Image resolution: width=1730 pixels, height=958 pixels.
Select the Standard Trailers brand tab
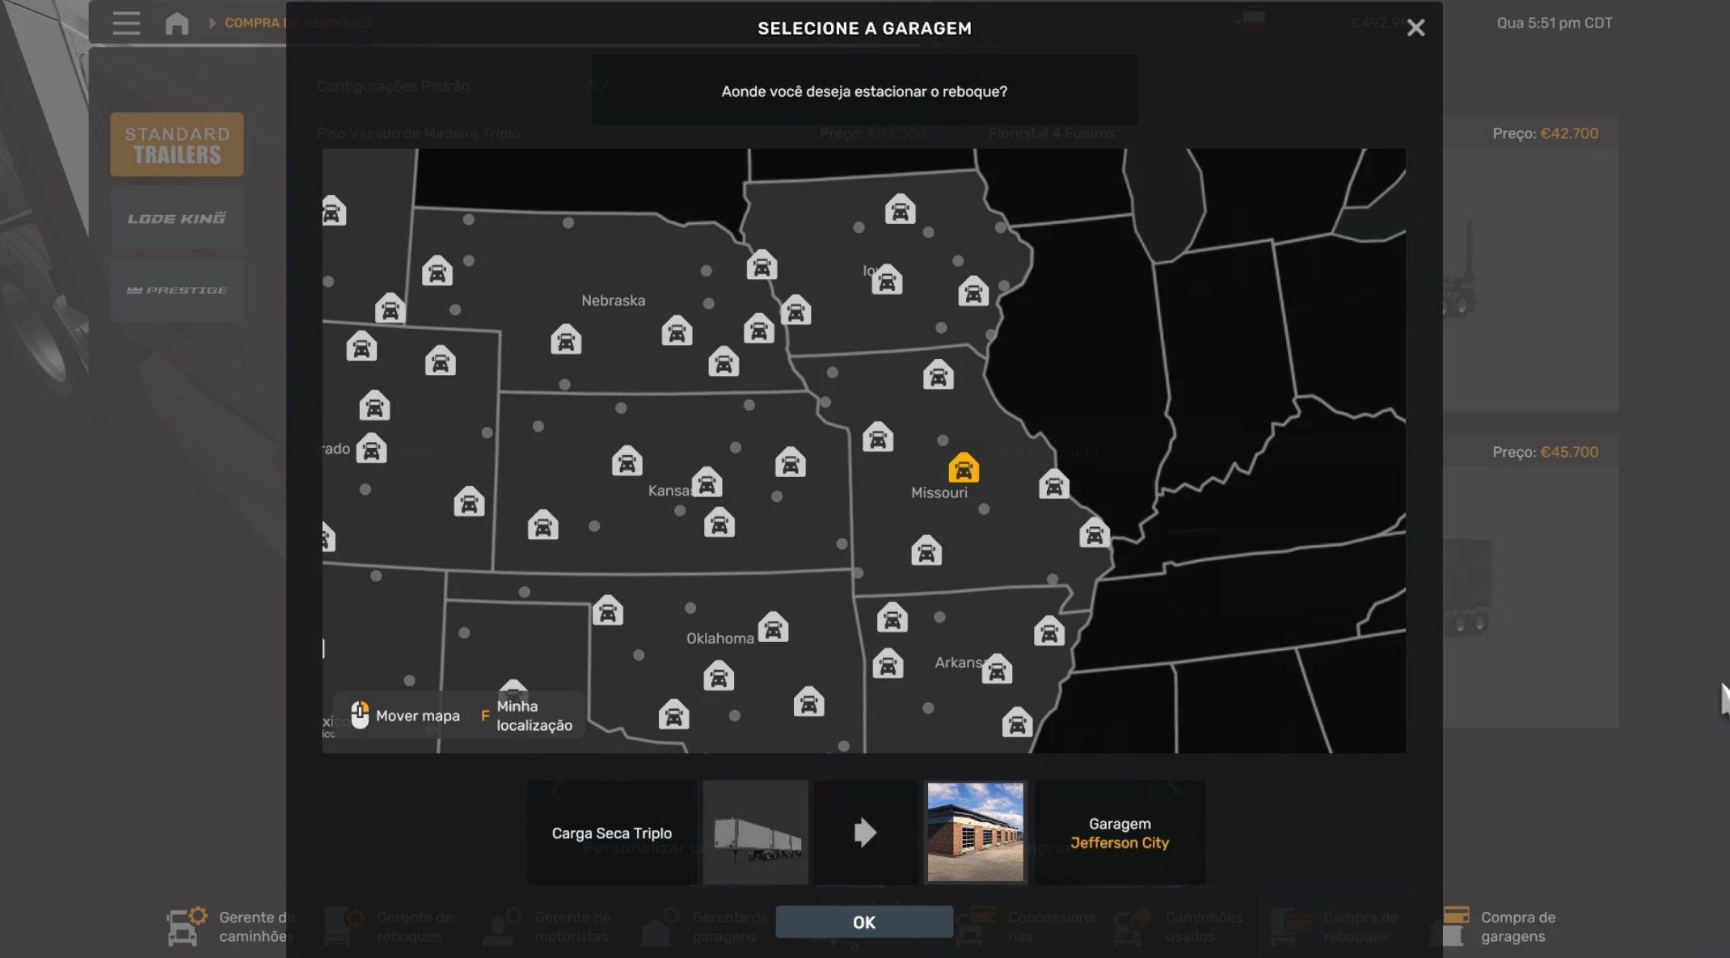pos(177,145)
